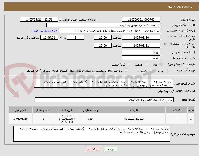Click the بازگشت back button
Screen dimensions: 199x156
[93, 149]
